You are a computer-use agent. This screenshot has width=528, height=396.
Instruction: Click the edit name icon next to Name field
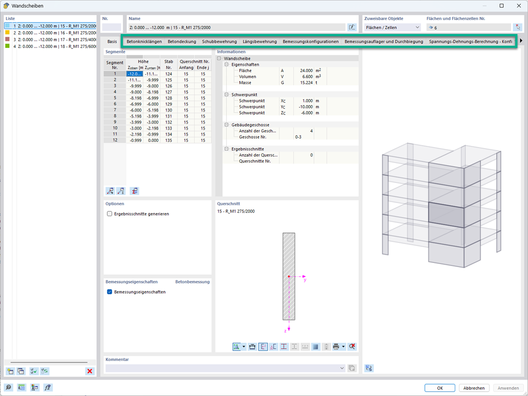click(x=352, y=27)
